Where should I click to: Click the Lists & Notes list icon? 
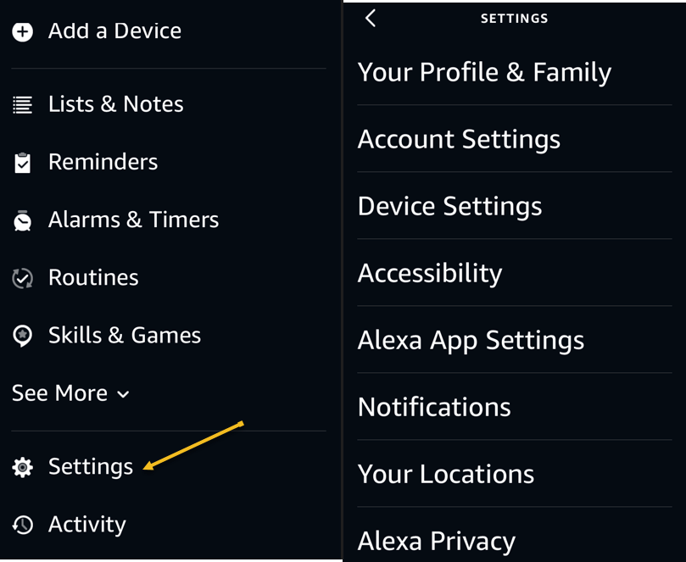click(x=23, y=105)
